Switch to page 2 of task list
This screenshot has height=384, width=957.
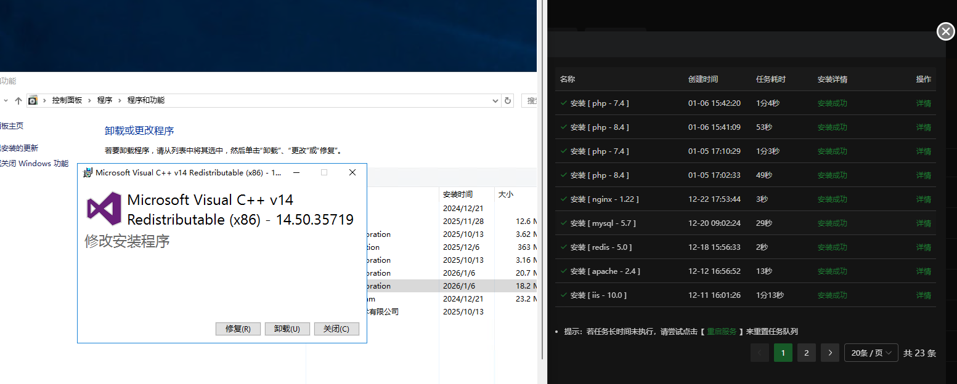[806, 353]
